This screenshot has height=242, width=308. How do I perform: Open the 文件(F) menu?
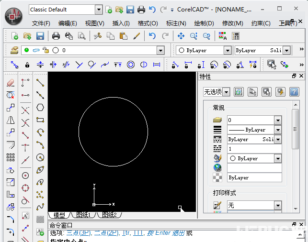(x=41, y=23)
